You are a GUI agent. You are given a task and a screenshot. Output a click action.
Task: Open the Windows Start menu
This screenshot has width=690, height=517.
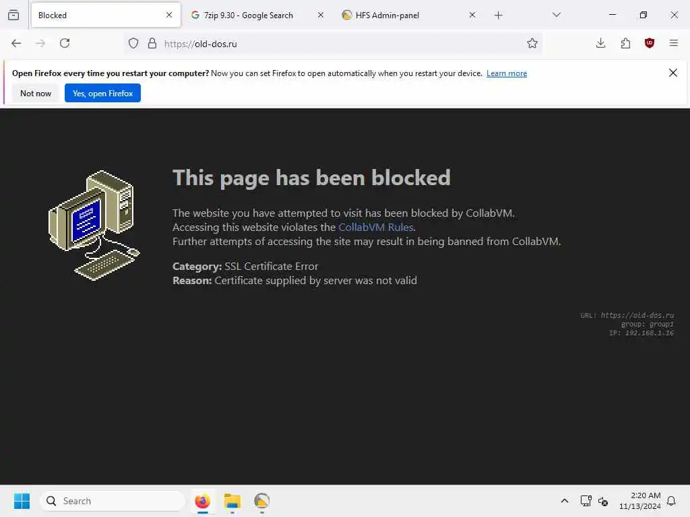pos(22,501)
